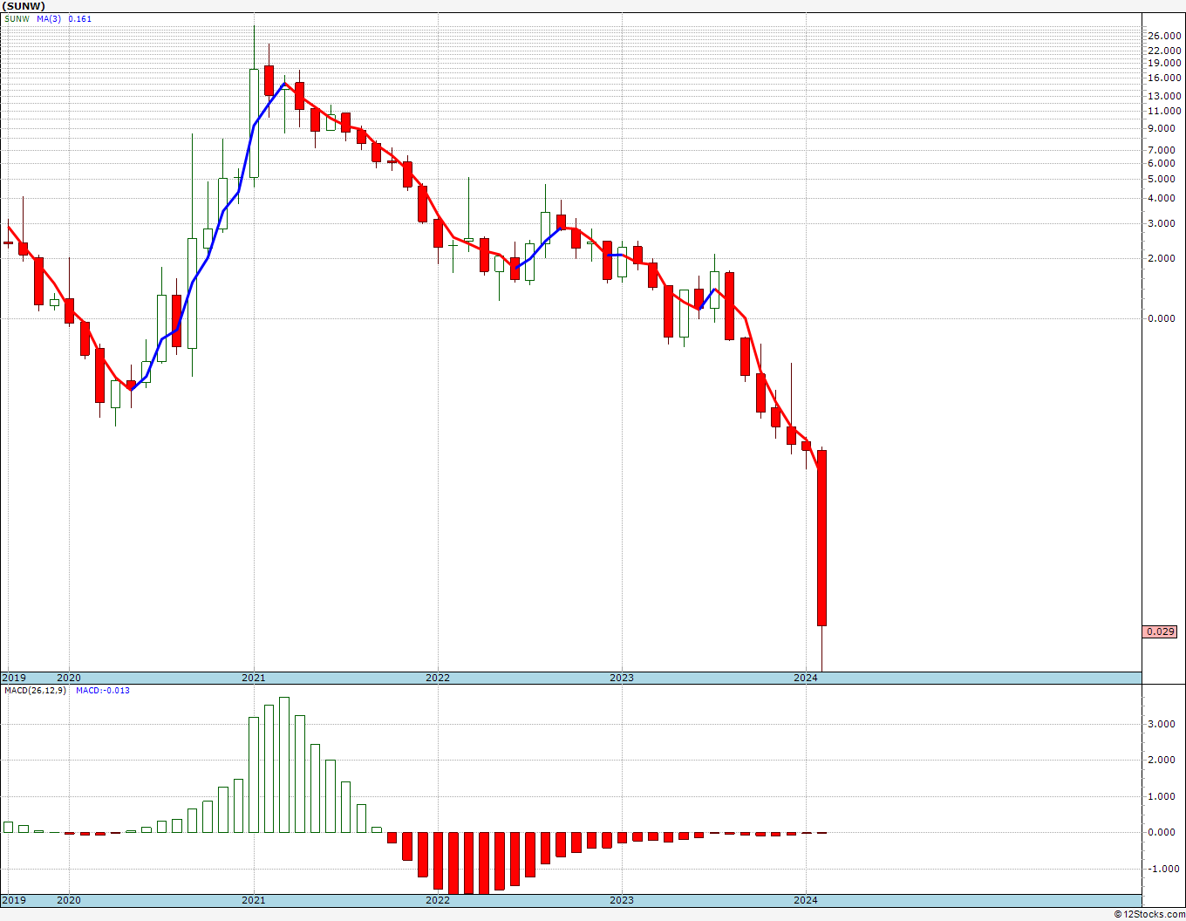This screenshot has height=921, width=1186.
Task: Click the 13.000 price axis label
Action: point(1165,96)
